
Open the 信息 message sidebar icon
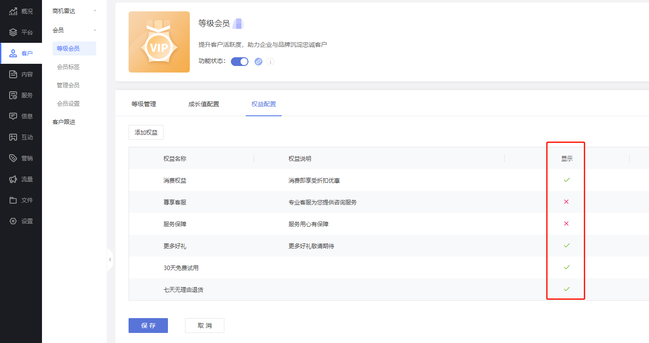click(14, 116)
